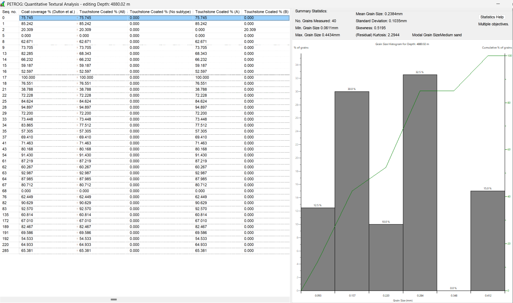The height and width of the screenshot is (303, 513).
Task: Click the Coat coverage % (Dutton et al.) header
Action: point(48,12)
